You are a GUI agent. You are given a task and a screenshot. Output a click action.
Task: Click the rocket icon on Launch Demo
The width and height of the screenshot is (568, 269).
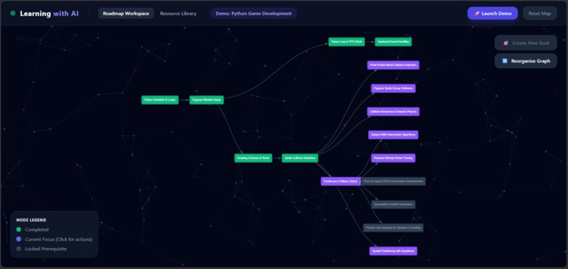[476, 13]
